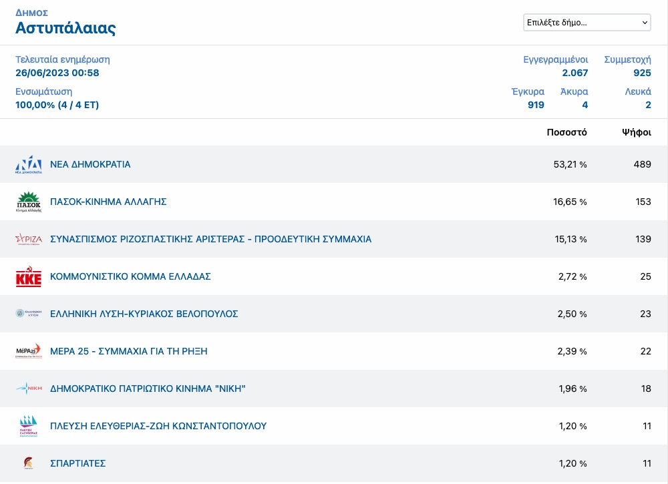Open ΝΕΑ ΔΗΜΟΚΡΑΤΙΑ party link
This screenshot has height=484, width=668.
[90, 164]
